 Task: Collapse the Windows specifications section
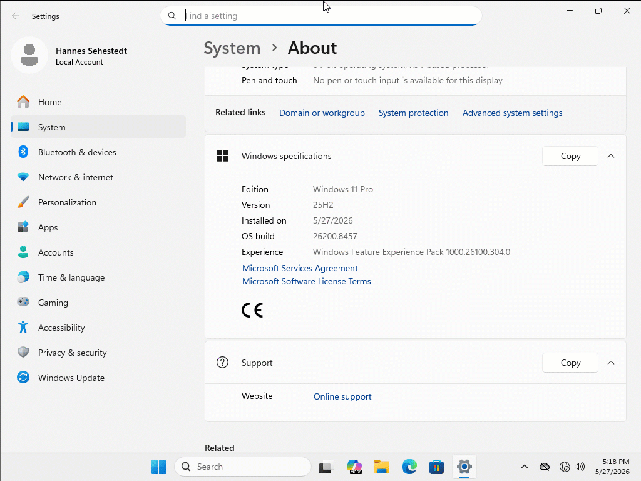611,156
